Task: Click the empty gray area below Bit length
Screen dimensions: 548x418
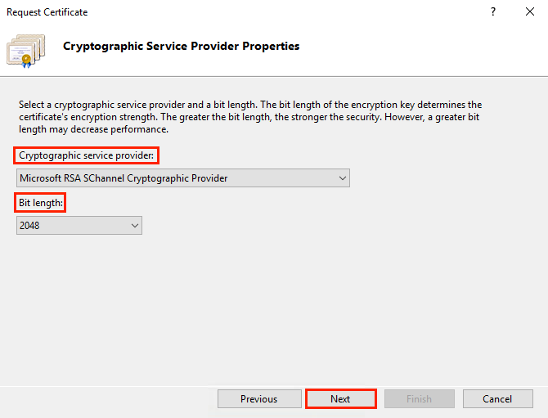Action: (x=270, y=311)
